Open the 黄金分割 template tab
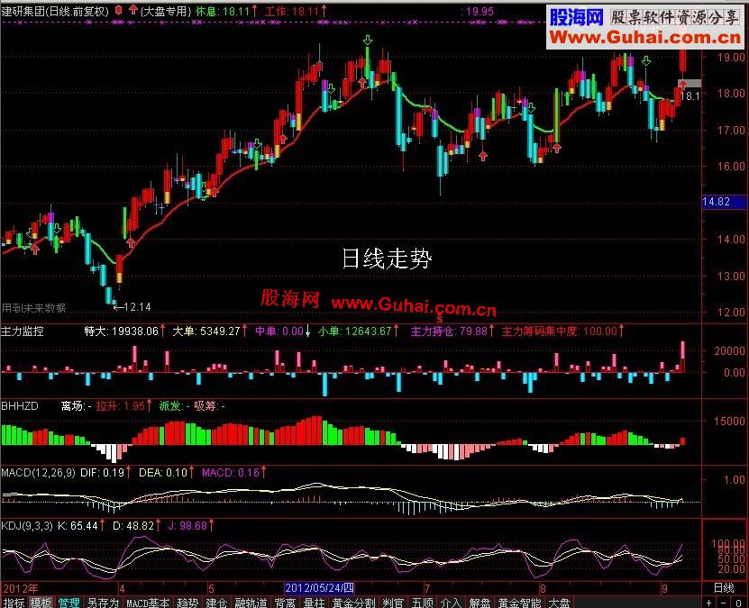 pos(354,603)
